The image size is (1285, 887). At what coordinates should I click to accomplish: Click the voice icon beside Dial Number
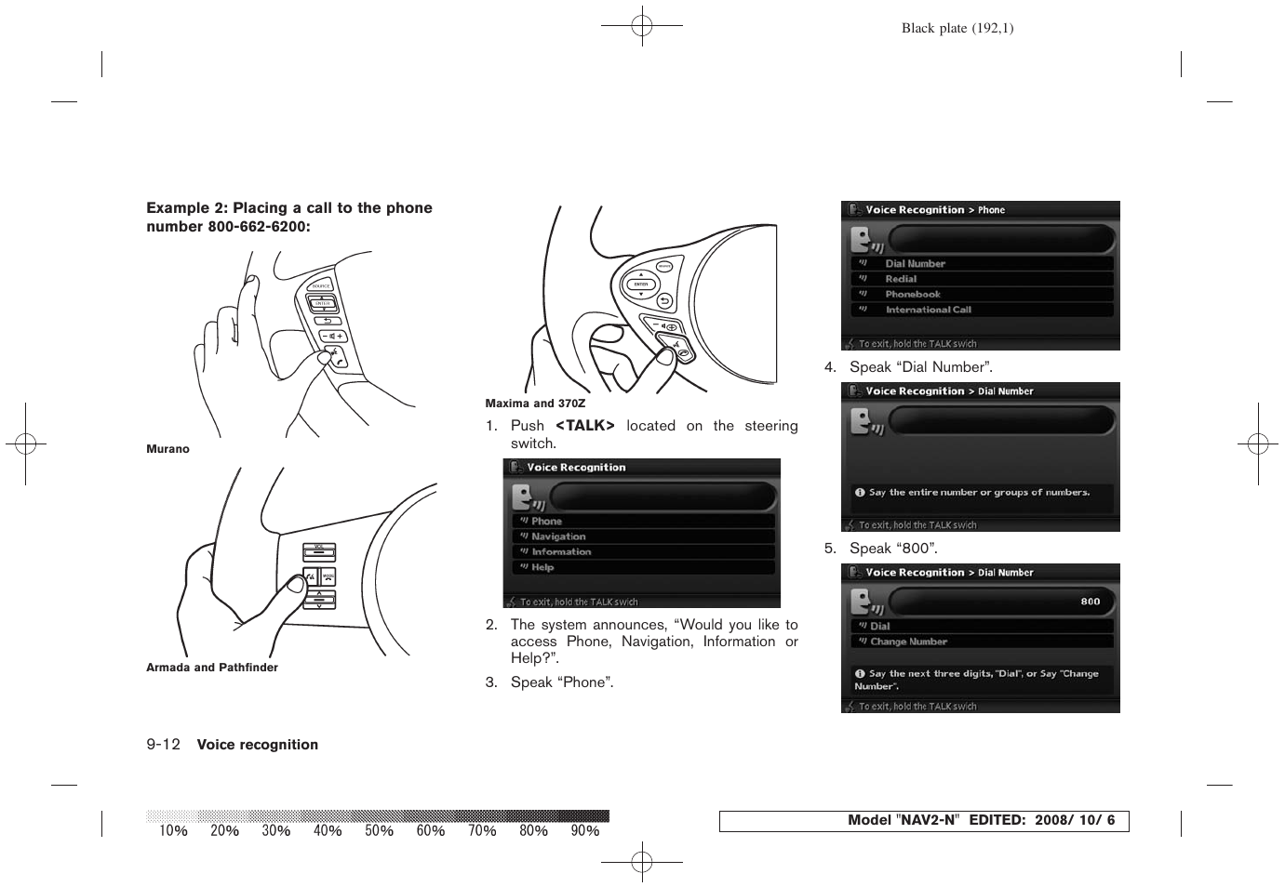pyautogui.click(x=863, y=263)
